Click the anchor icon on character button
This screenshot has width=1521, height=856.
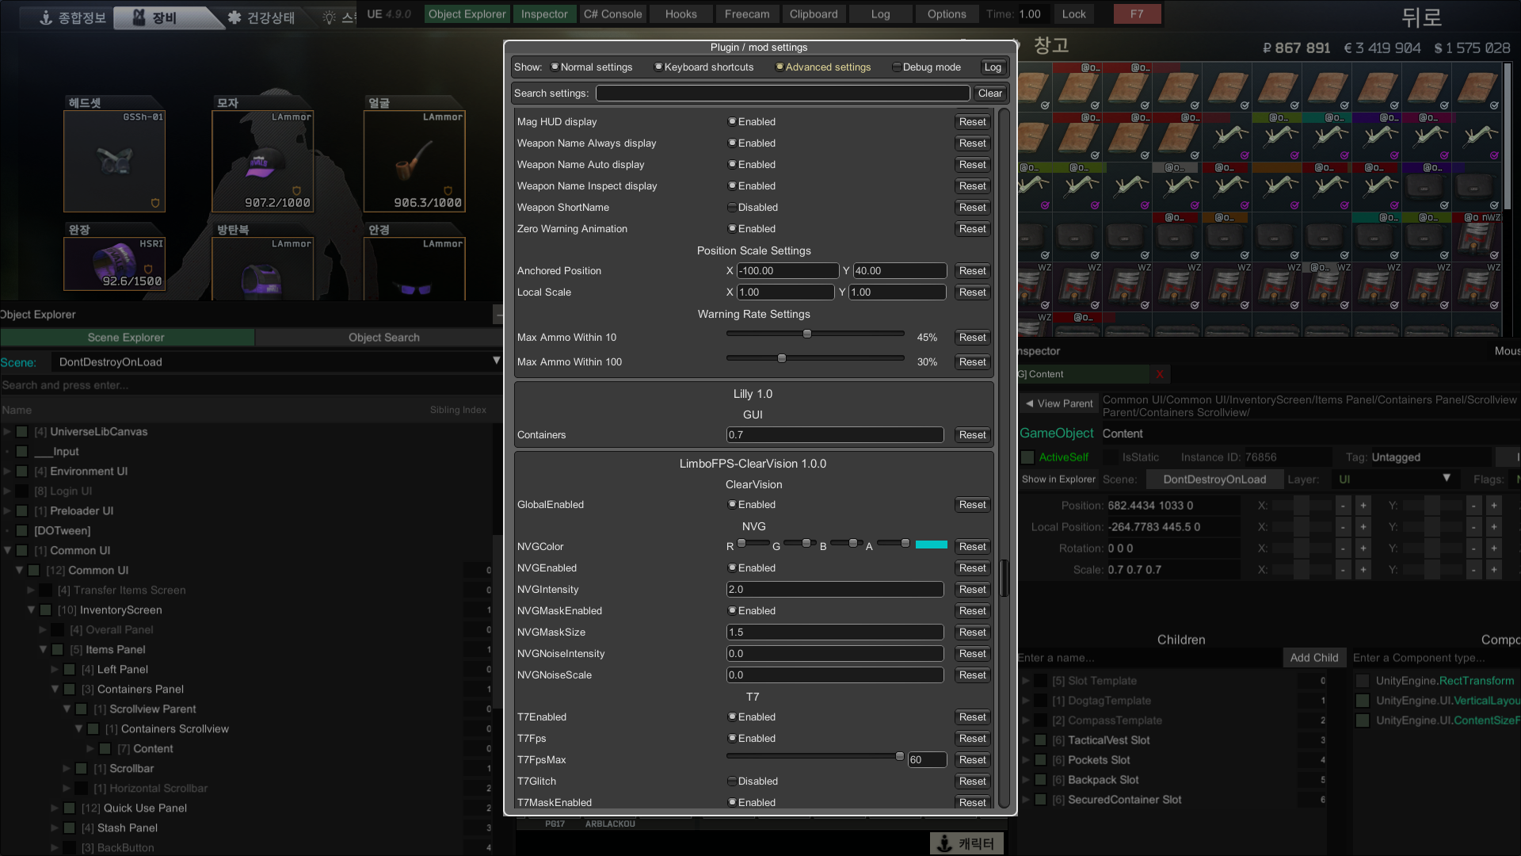944,843
